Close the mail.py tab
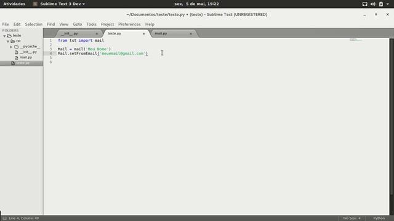The height and width of the screenshot is (221, 394). [x=191, y=34]
